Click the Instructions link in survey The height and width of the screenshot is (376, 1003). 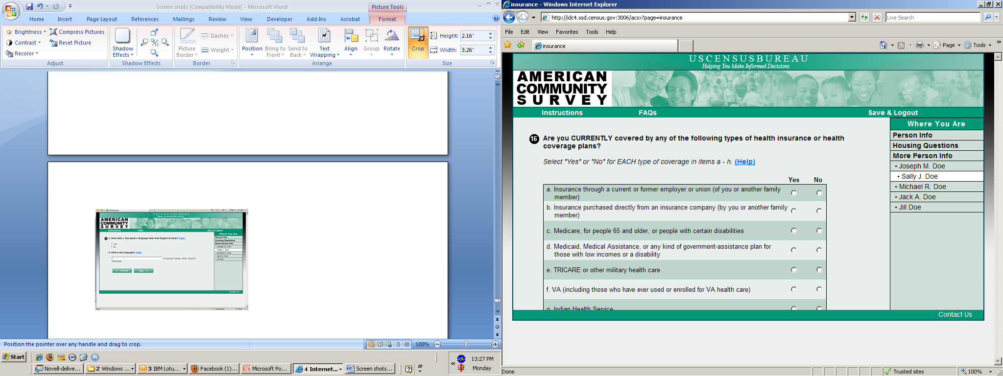[x=562, y=113]
